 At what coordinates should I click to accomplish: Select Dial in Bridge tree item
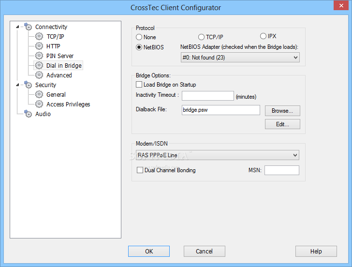pos(64,65)
